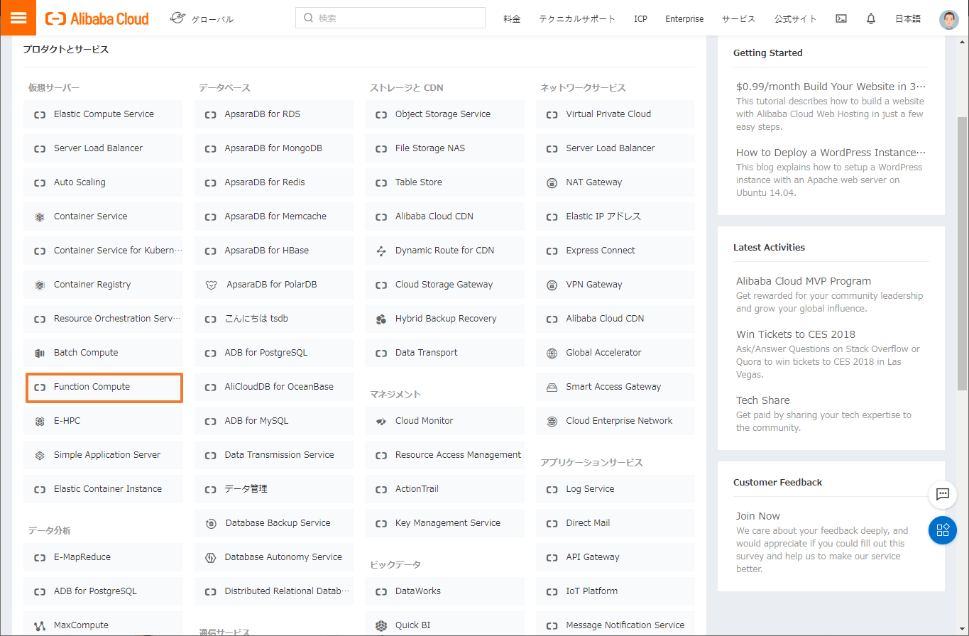Open the $0.99/month website tutorial link
Viewport: 969px width, 636px height.
click(831, 87)
